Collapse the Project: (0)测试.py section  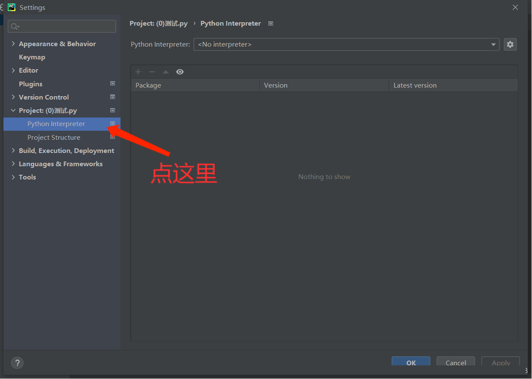[x=13, y=110]
